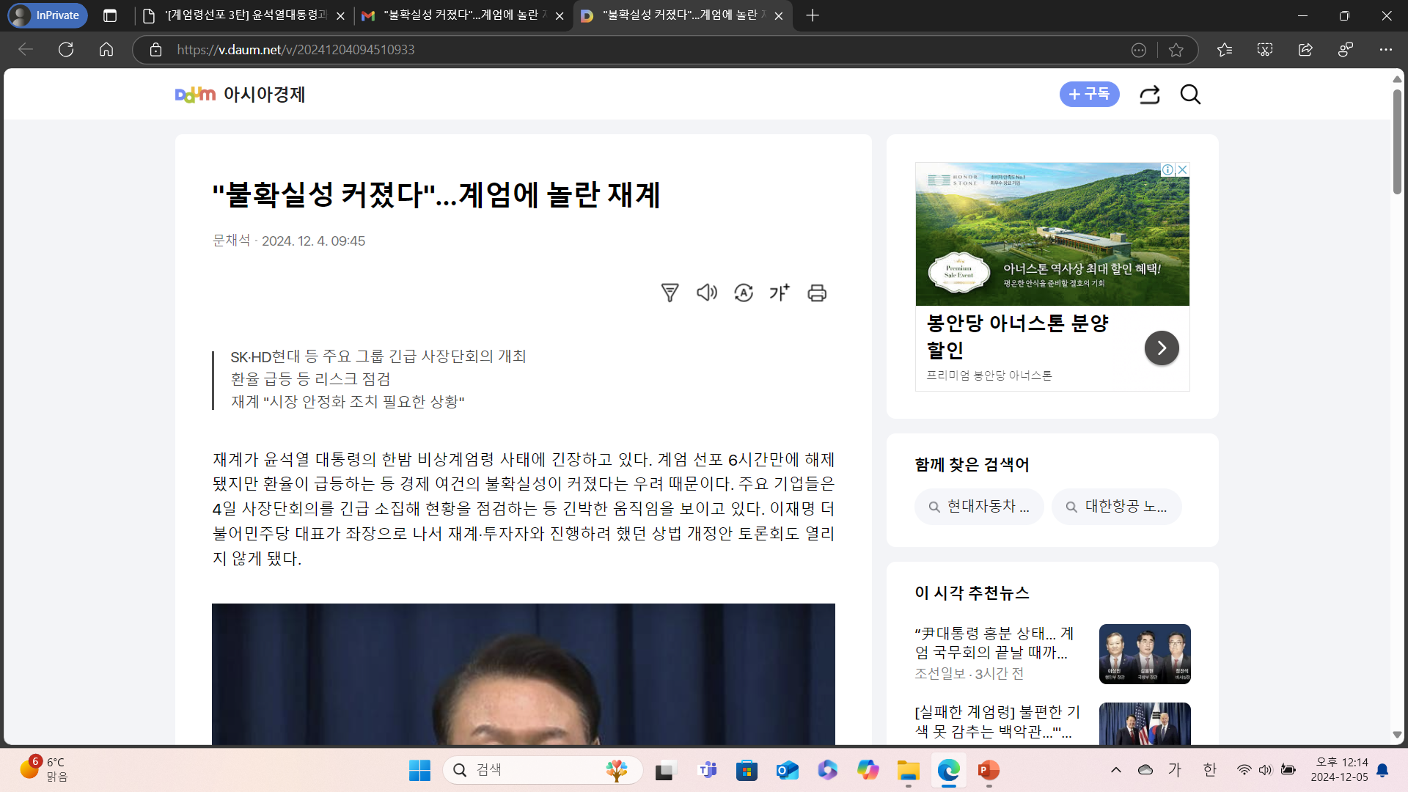Click the translate article icon
Image resolution: width=1408 pixels, height=792 pixels.
point(744,293)
